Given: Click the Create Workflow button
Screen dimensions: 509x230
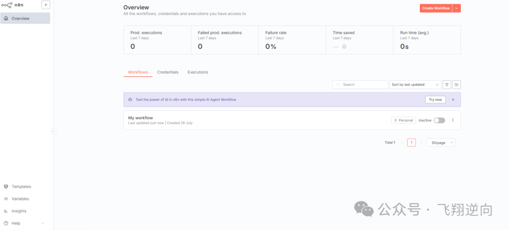Looking at the screenshot, I should tap(436, 8).
